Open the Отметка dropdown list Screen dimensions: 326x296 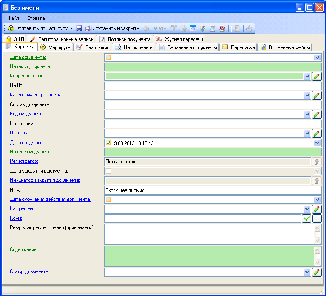307,133
